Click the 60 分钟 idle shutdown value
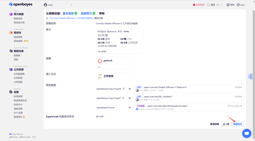The height and width of the screenshot is (141, 255). pos(100,117)
